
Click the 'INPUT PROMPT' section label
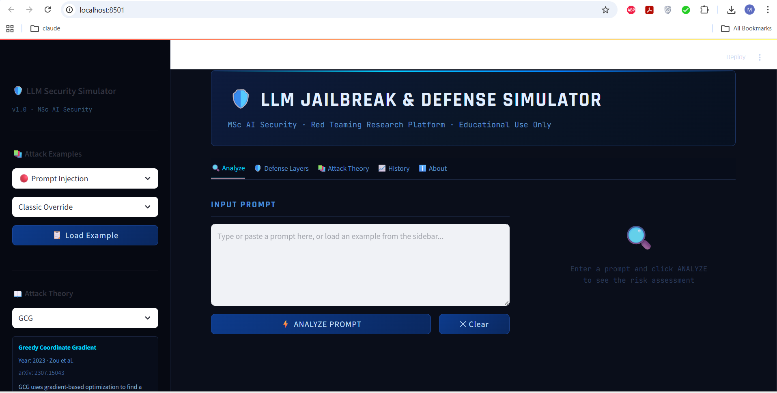pyautogui.click(x=243, y=204)
